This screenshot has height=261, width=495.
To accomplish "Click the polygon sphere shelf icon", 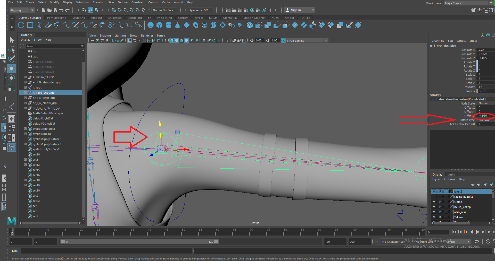I will (x=151, y=25).
